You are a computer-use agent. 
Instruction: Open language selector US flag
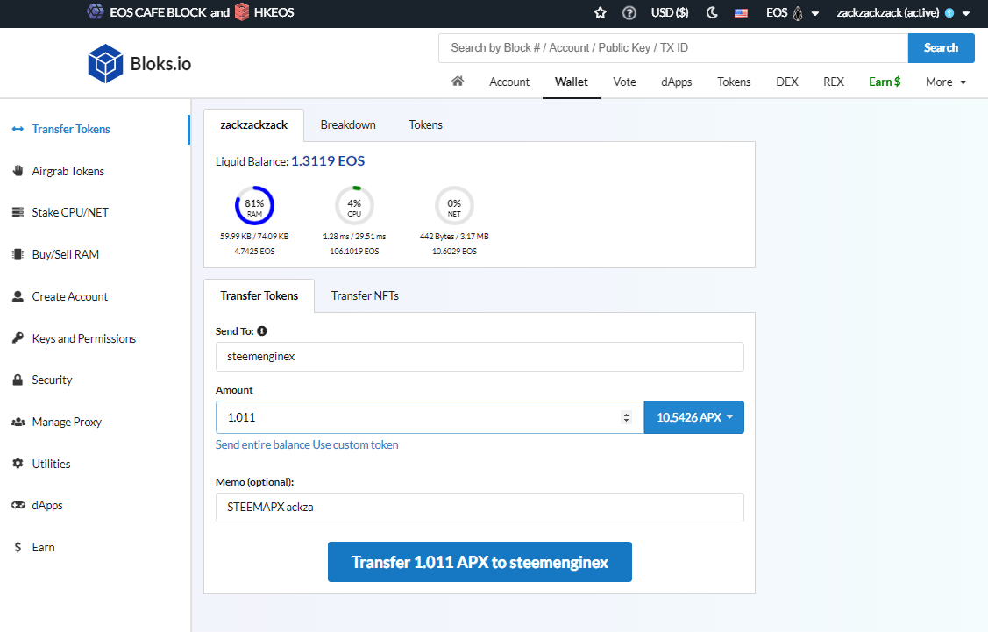coord(741,12)
